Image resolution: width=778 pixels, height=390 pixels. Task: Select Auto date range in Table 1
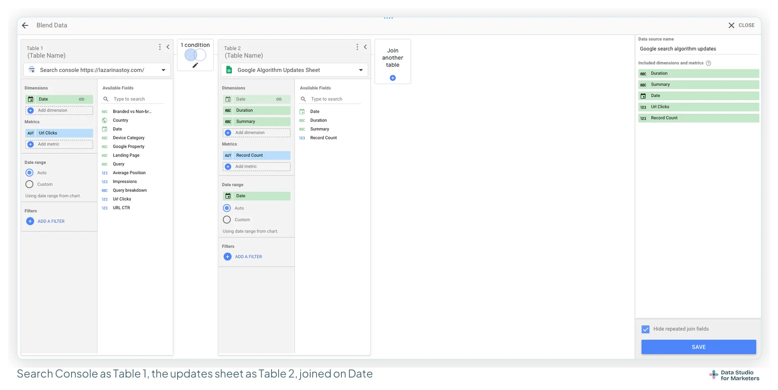pos(30,173)
